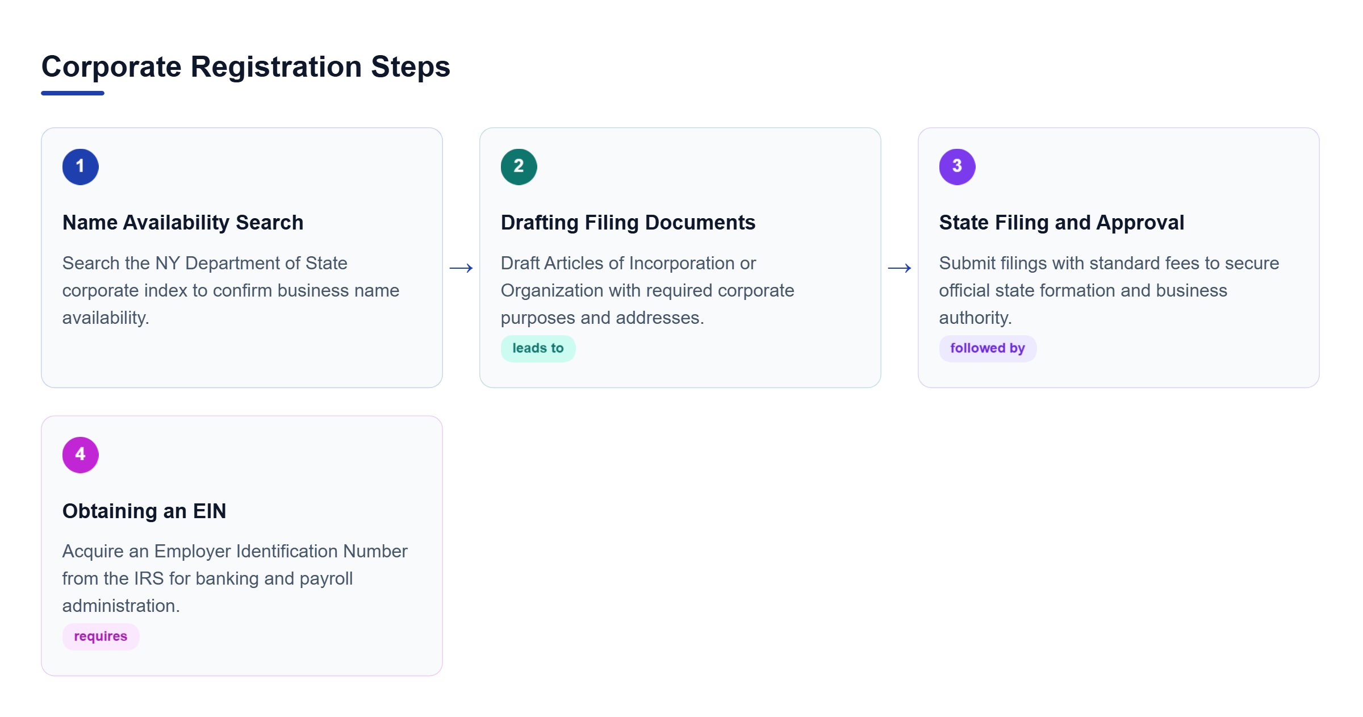Click the step 1 number badge
Screen dimensions: 1363x717
click(80, 166)
